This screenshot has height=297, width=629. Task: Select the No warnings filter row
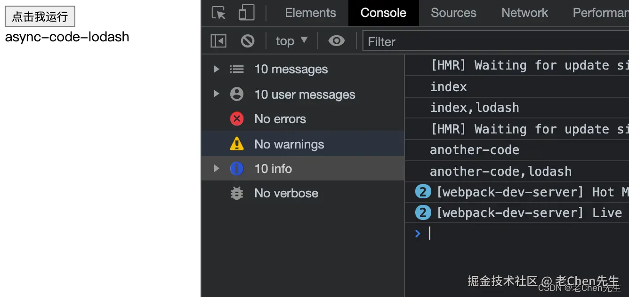[289, 144]
